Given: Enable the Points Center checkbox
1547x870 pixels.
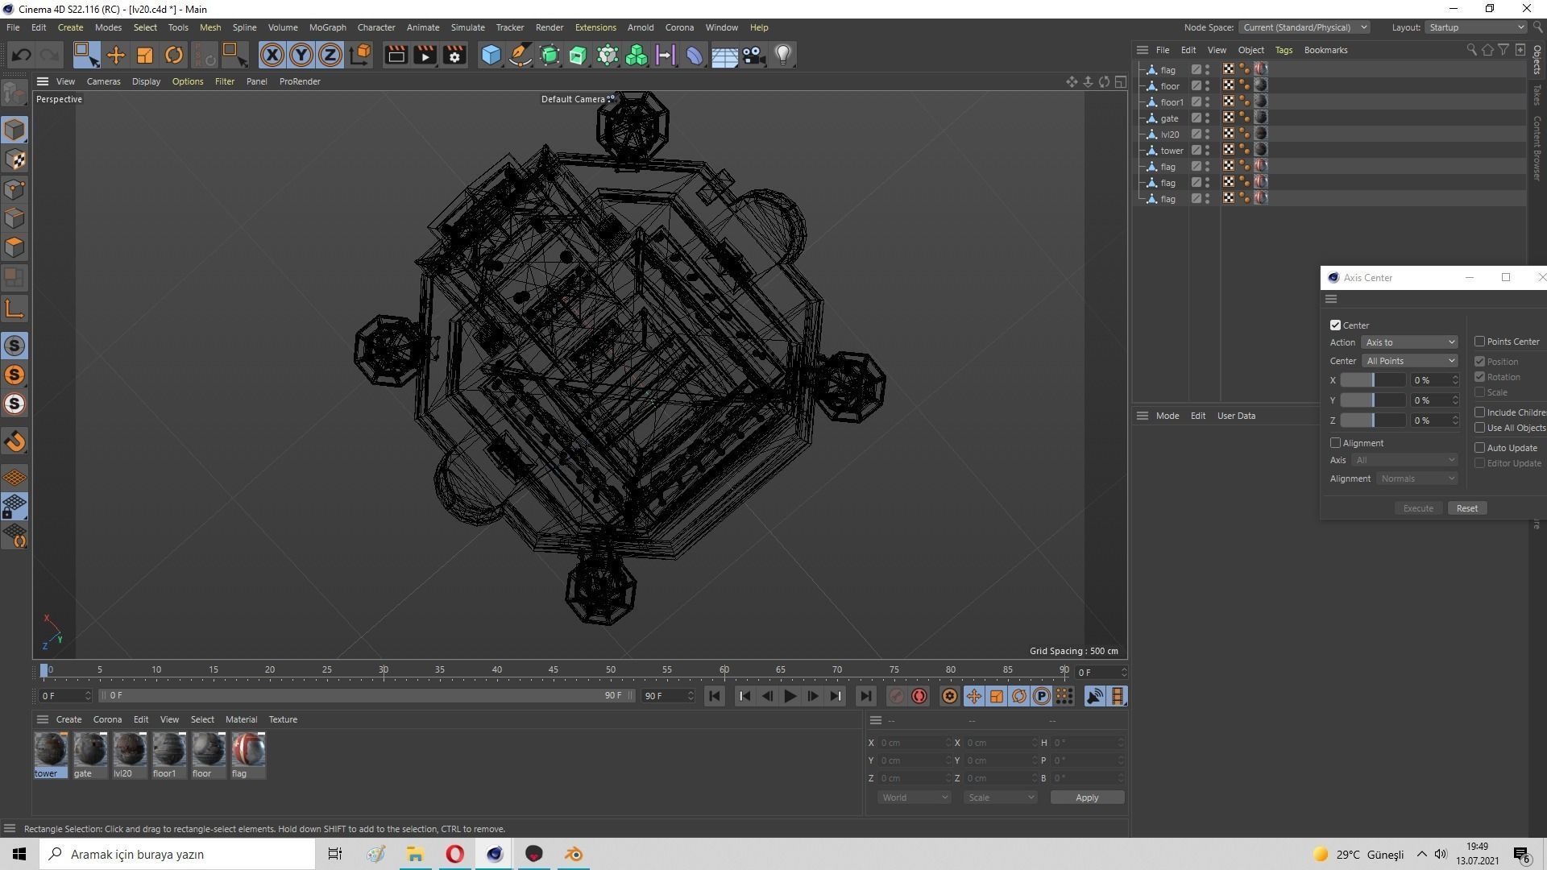Looking at the screenshot, I should click(1479, 342).
